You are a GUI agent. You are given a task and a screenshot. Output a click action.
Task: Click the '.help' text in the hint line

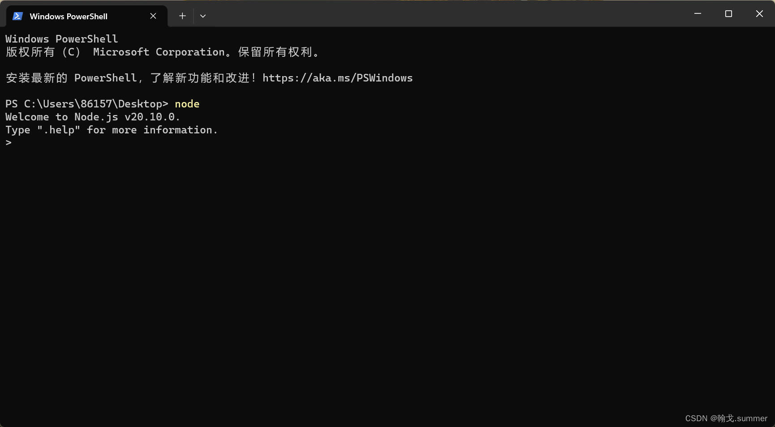click(x=59, y=130)
